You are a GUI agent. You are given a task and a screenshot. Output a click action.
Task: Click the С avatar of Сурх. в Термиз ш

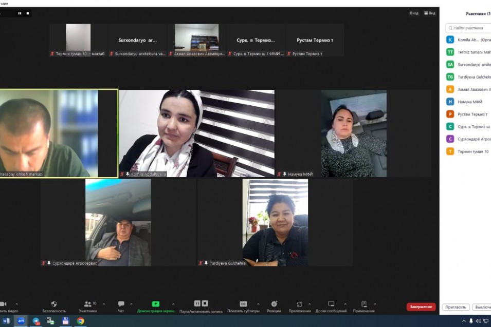click(x=450, y=127)
